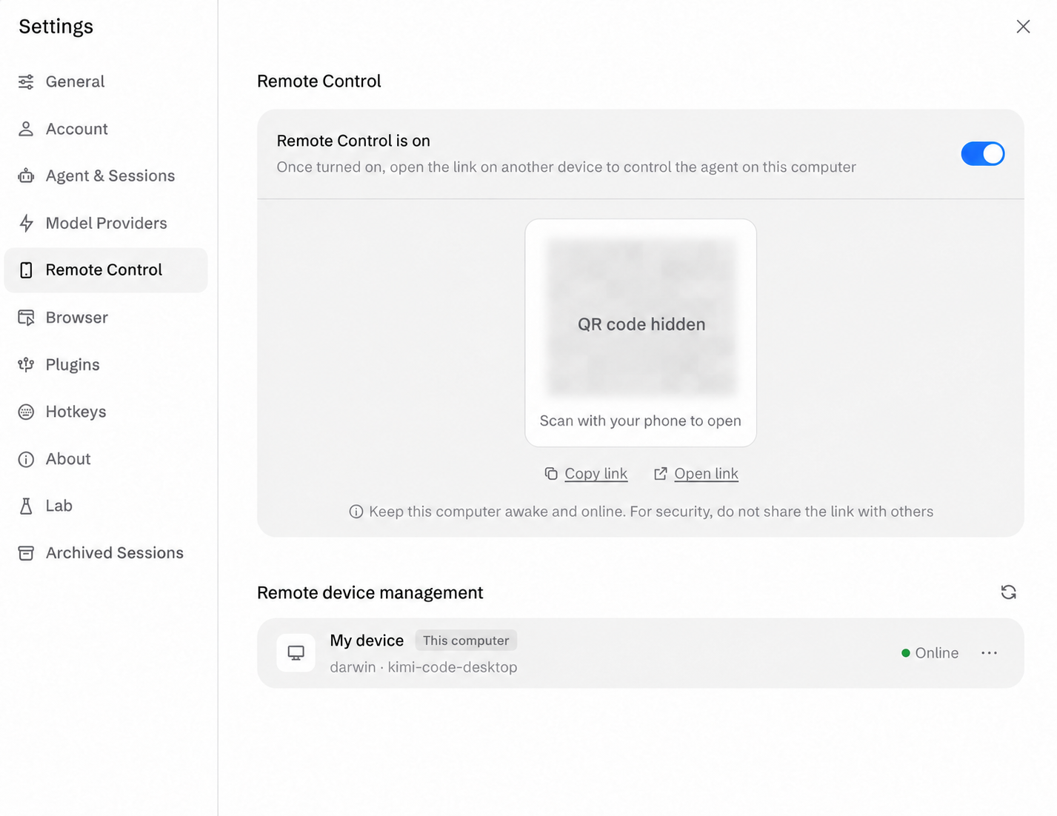This screenshot has height=816, width=1057.
Task: Open the Hotkeys settings page
Action: 106,412
